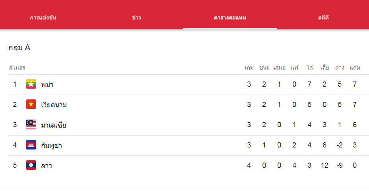Image resolution: width=369 pixels, height=192 pixels.
Task: Open team ลาว from the standings
Action: coord(47,166)
